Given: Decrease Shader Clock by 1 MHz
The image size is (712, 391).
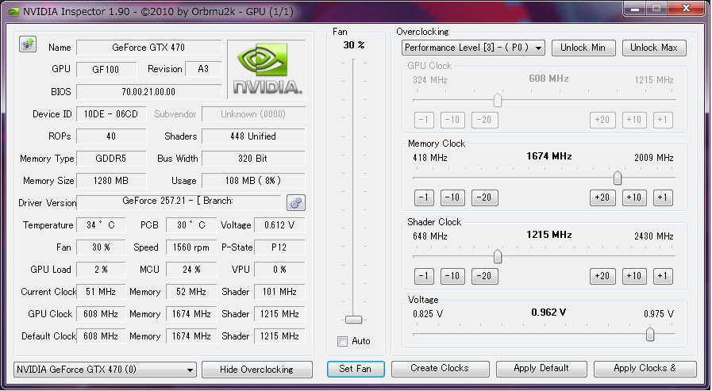Looking at the screenshot, I should (x=424, y=276).
